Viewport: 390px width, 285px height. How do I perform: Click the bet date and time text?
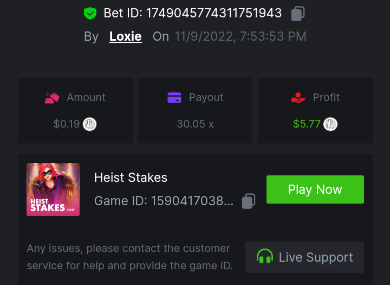(x=240, y=37)
